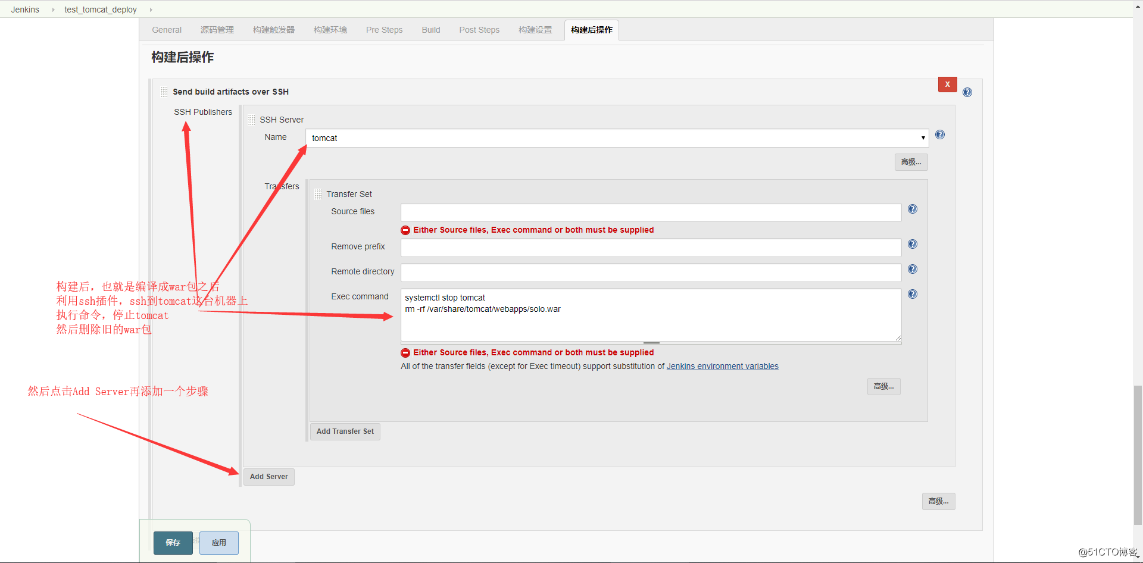Click the 高级 button below SSH Server Name
This screenshot has width=1143, height=563.
[x=911, y=162]
